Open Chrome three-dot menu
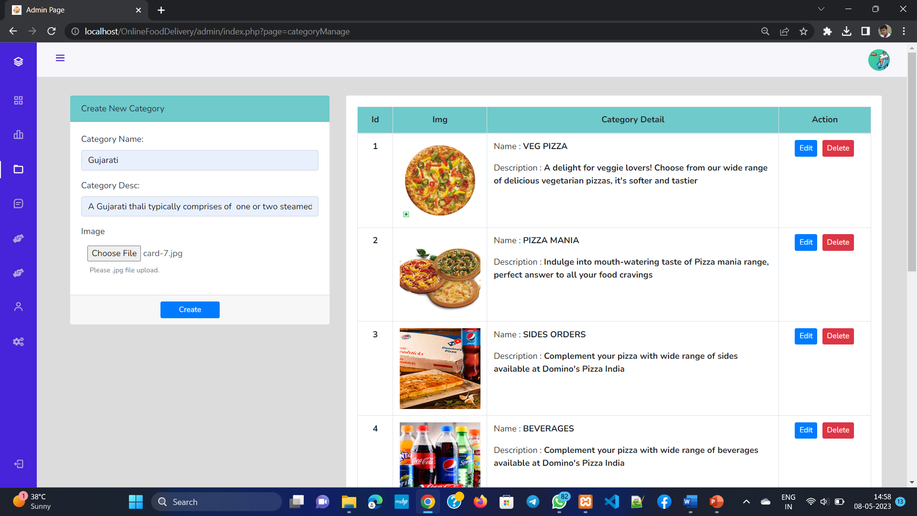The height and width of the screenshot is (516, 917). click(x=904, y=31)
